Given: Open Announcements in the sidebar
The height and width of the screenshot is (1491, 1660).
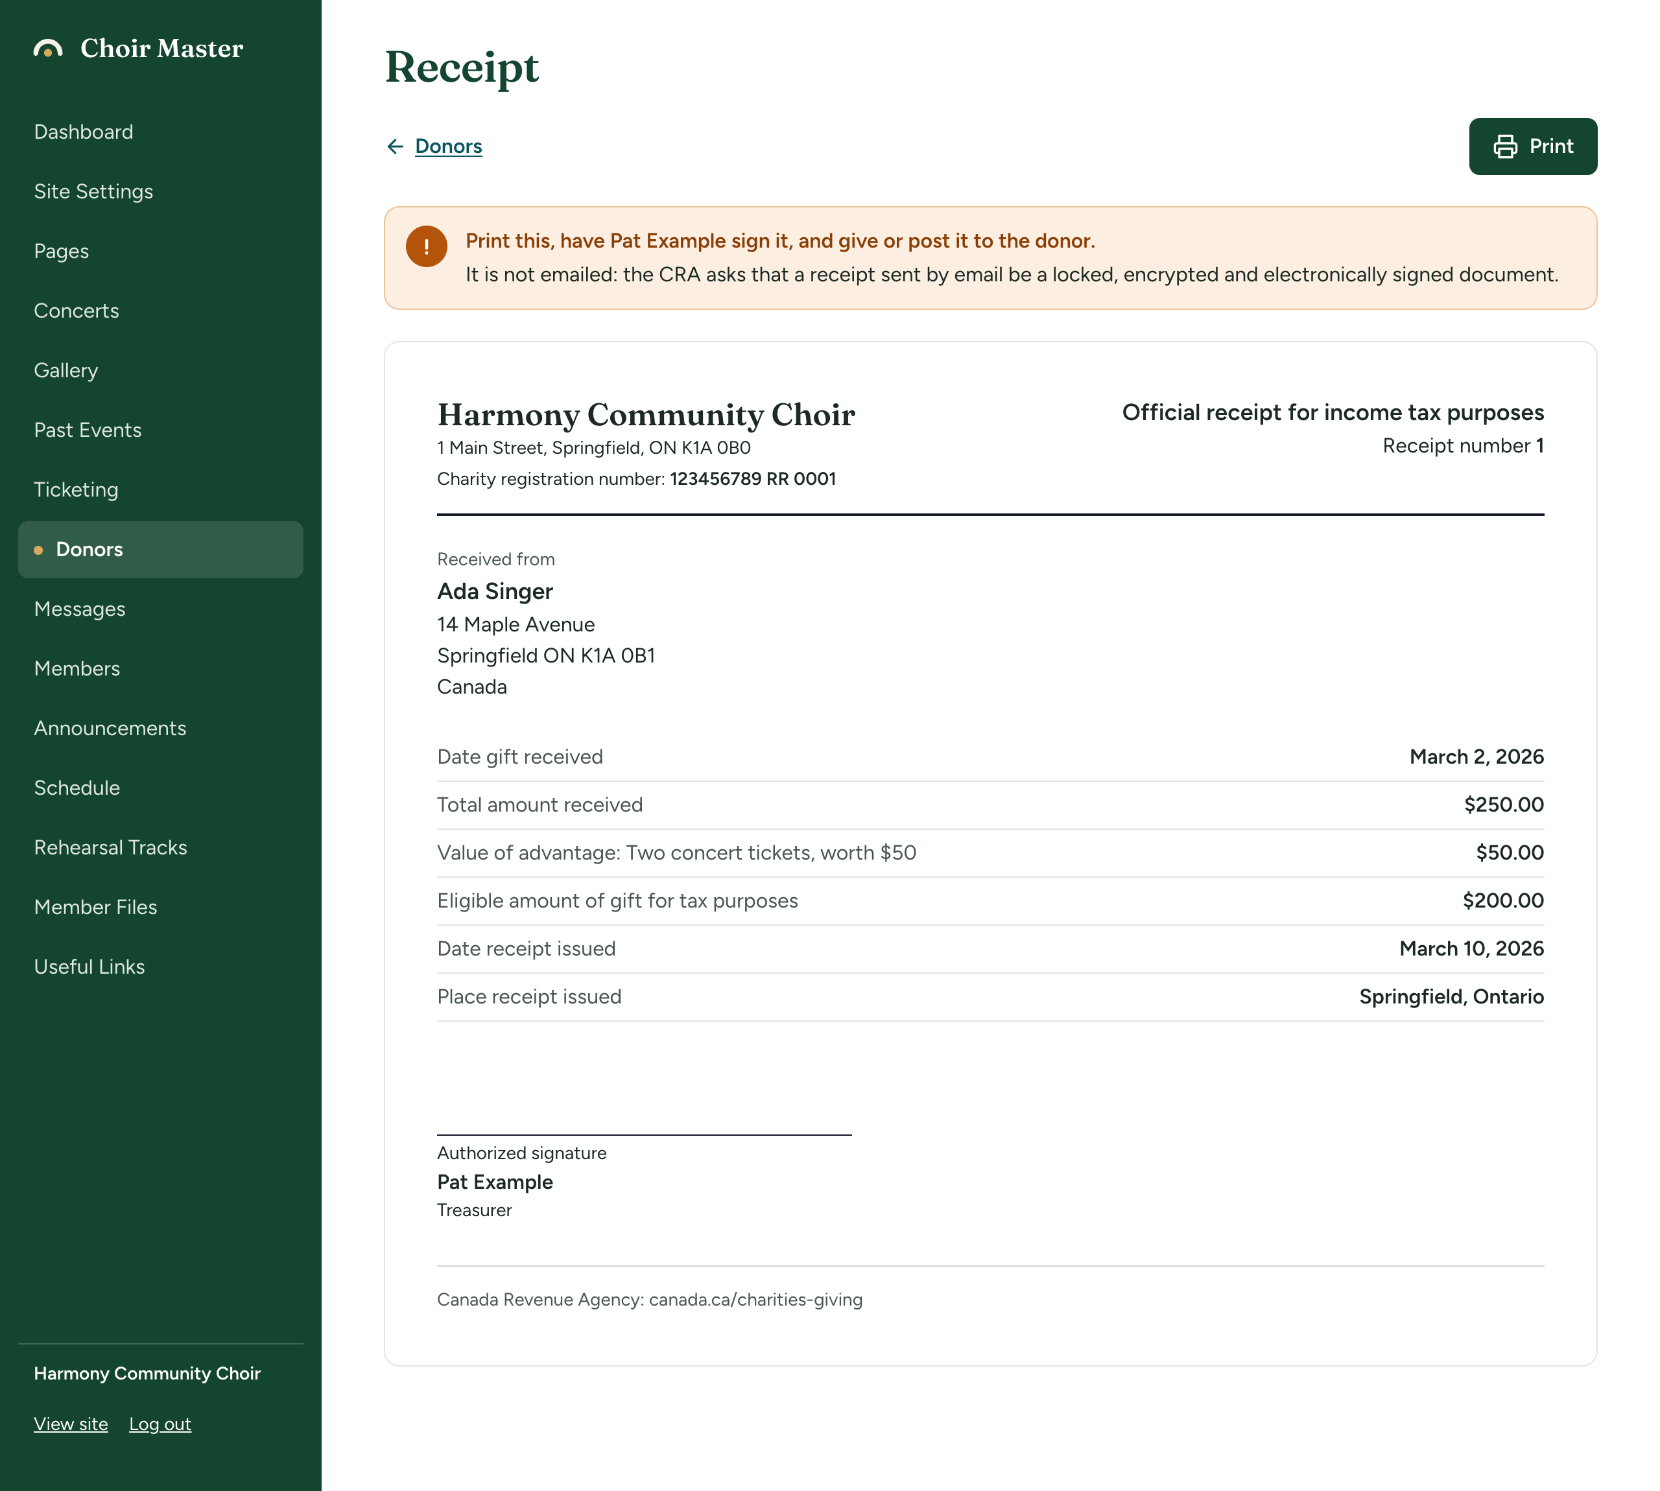Looking at the screenshot, I should 161,728.
